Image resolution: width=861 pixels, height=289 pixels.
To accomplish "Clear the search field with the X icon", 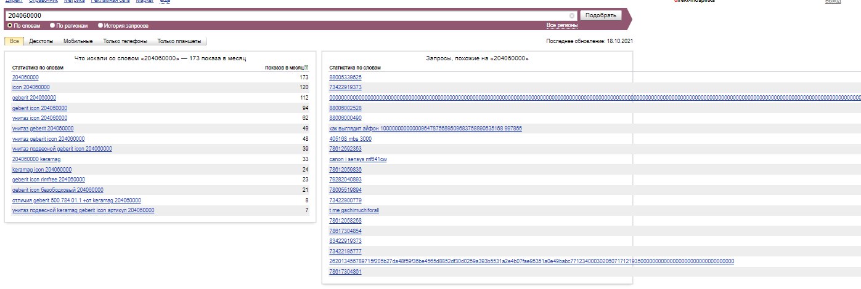I will (572, 15).
